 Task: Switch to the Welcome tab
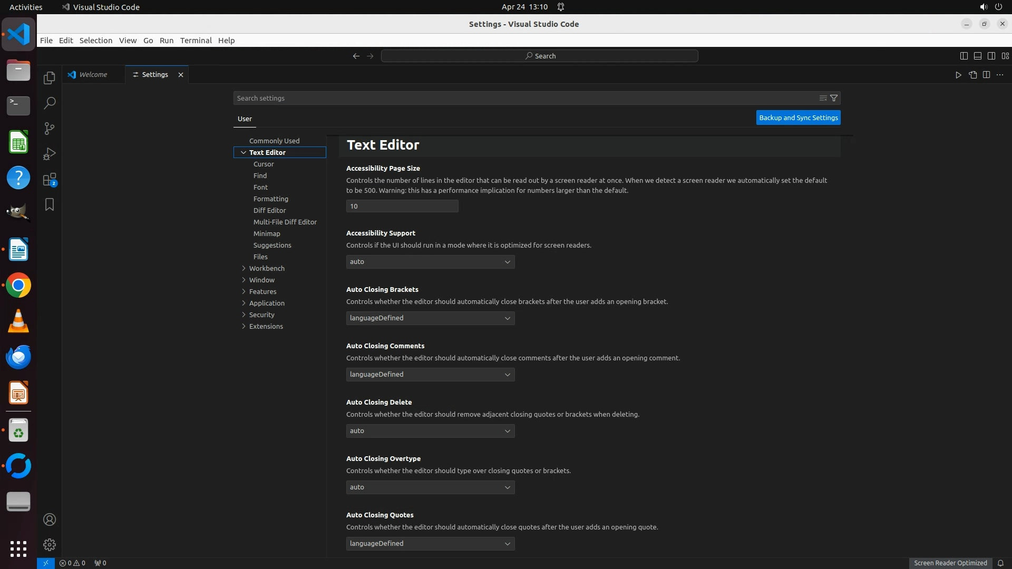93,75
